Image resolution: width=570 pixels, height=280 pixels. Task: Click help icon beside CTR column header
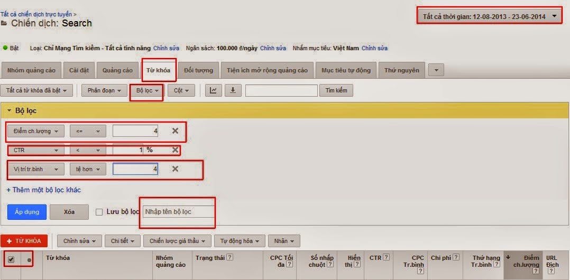coord(386,257)
